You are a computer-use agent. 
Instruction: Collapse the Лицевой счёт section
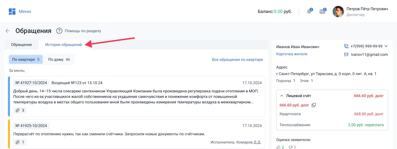[282, 96]
